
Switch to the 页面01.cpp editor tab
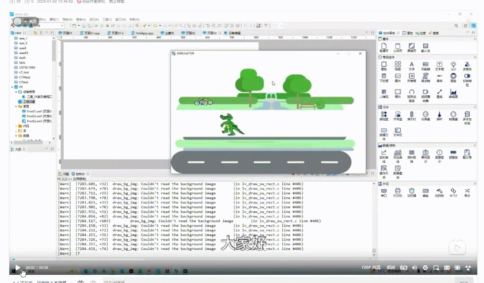(89, 33)
